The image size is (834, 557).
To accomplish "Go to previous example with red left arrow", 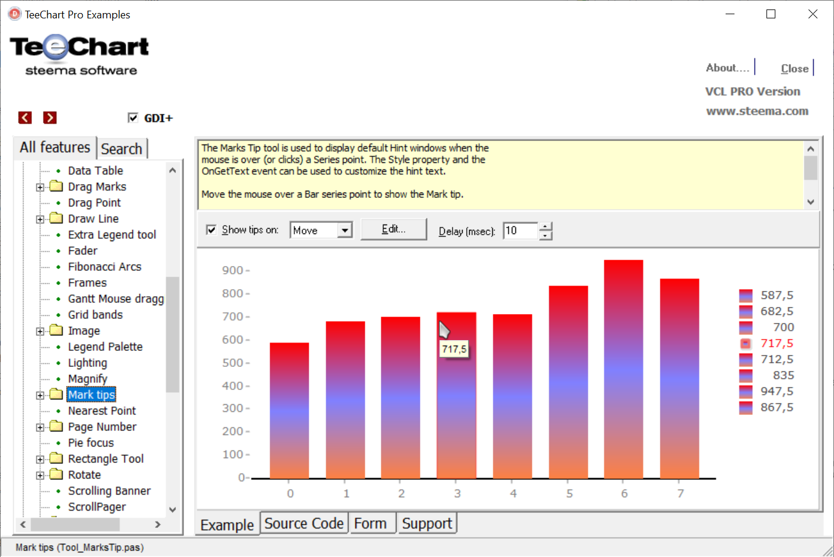I will tap(25, 118).
